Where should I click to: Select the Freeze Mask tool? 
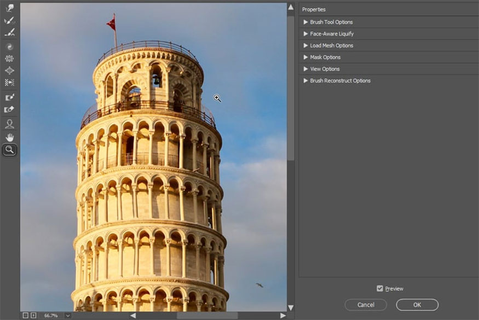[9, 97]
